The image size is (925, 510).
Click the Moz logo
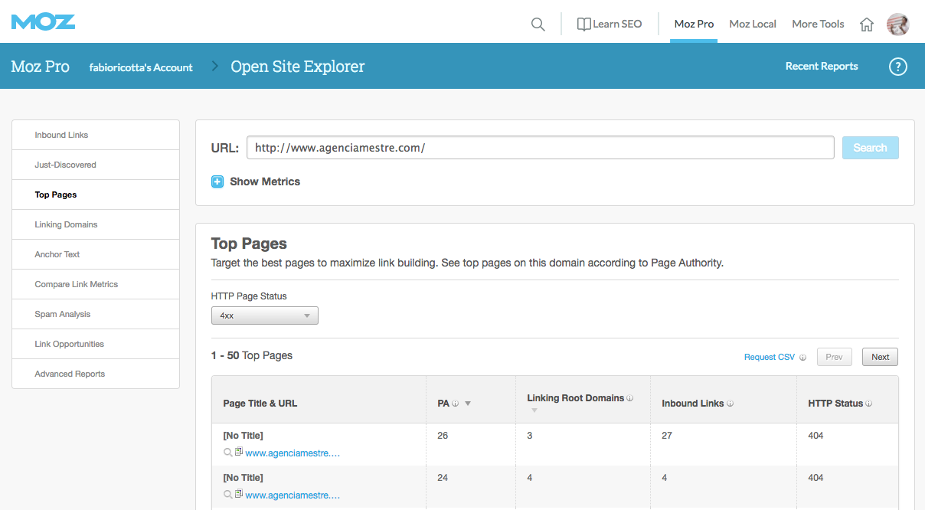pyautogui.click(x=43, y=21)
